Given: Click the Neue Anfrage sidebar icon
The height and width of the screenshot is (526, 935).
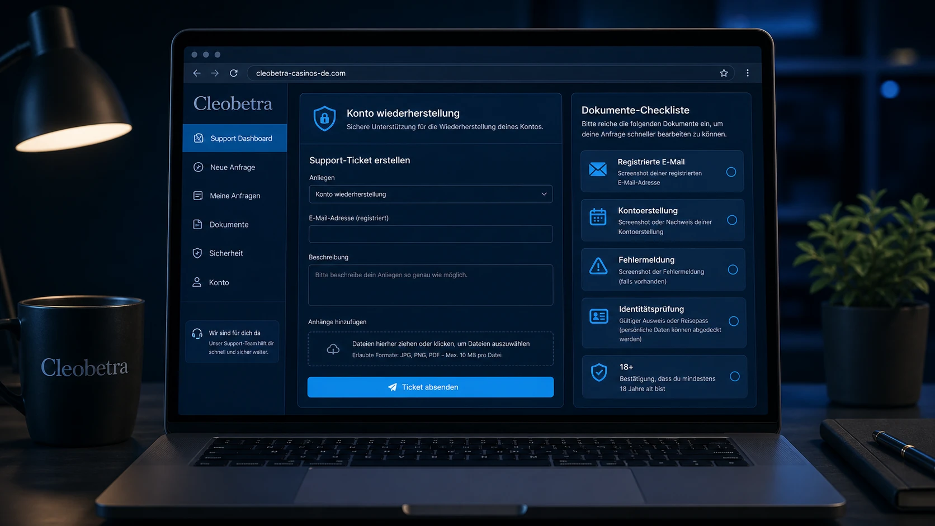Looking at the screenshot, I should click(x=198, y=167).
